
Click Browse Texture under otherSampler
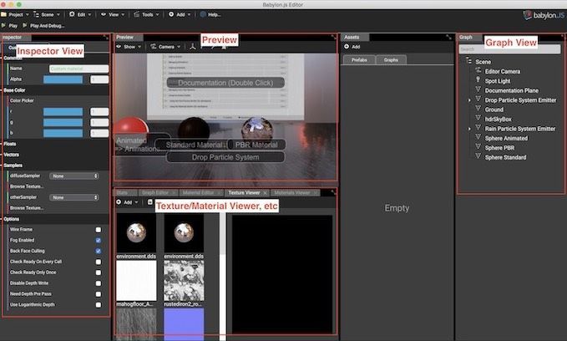(27, 208)
